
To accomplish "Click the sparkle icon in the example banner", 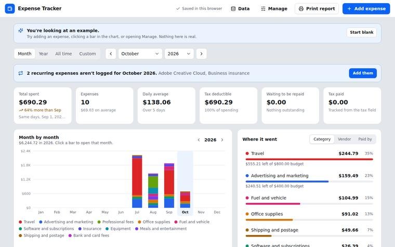I will point(21,31).
